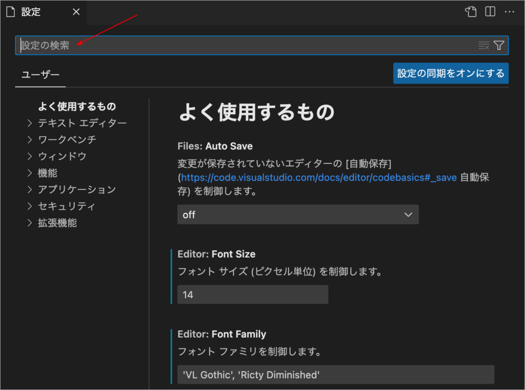Switch to the ユーザー tab
Image resolution: width=525 pixels, height=390 pixels.
point(40,75)
